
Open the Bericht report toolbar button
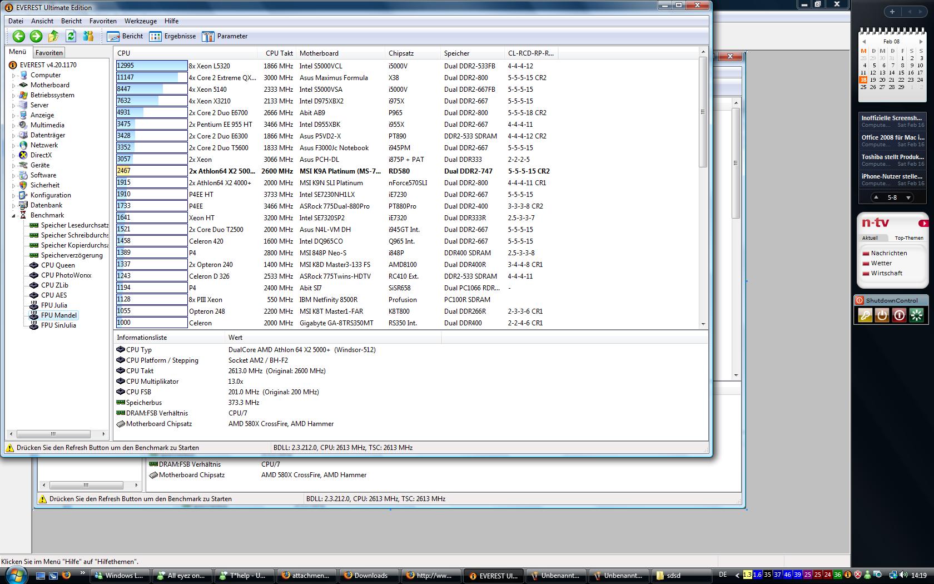coord(125,36)
